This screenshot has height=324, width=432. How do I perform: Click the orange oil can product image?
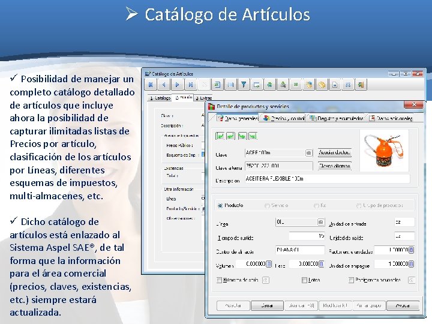[384, 151]
